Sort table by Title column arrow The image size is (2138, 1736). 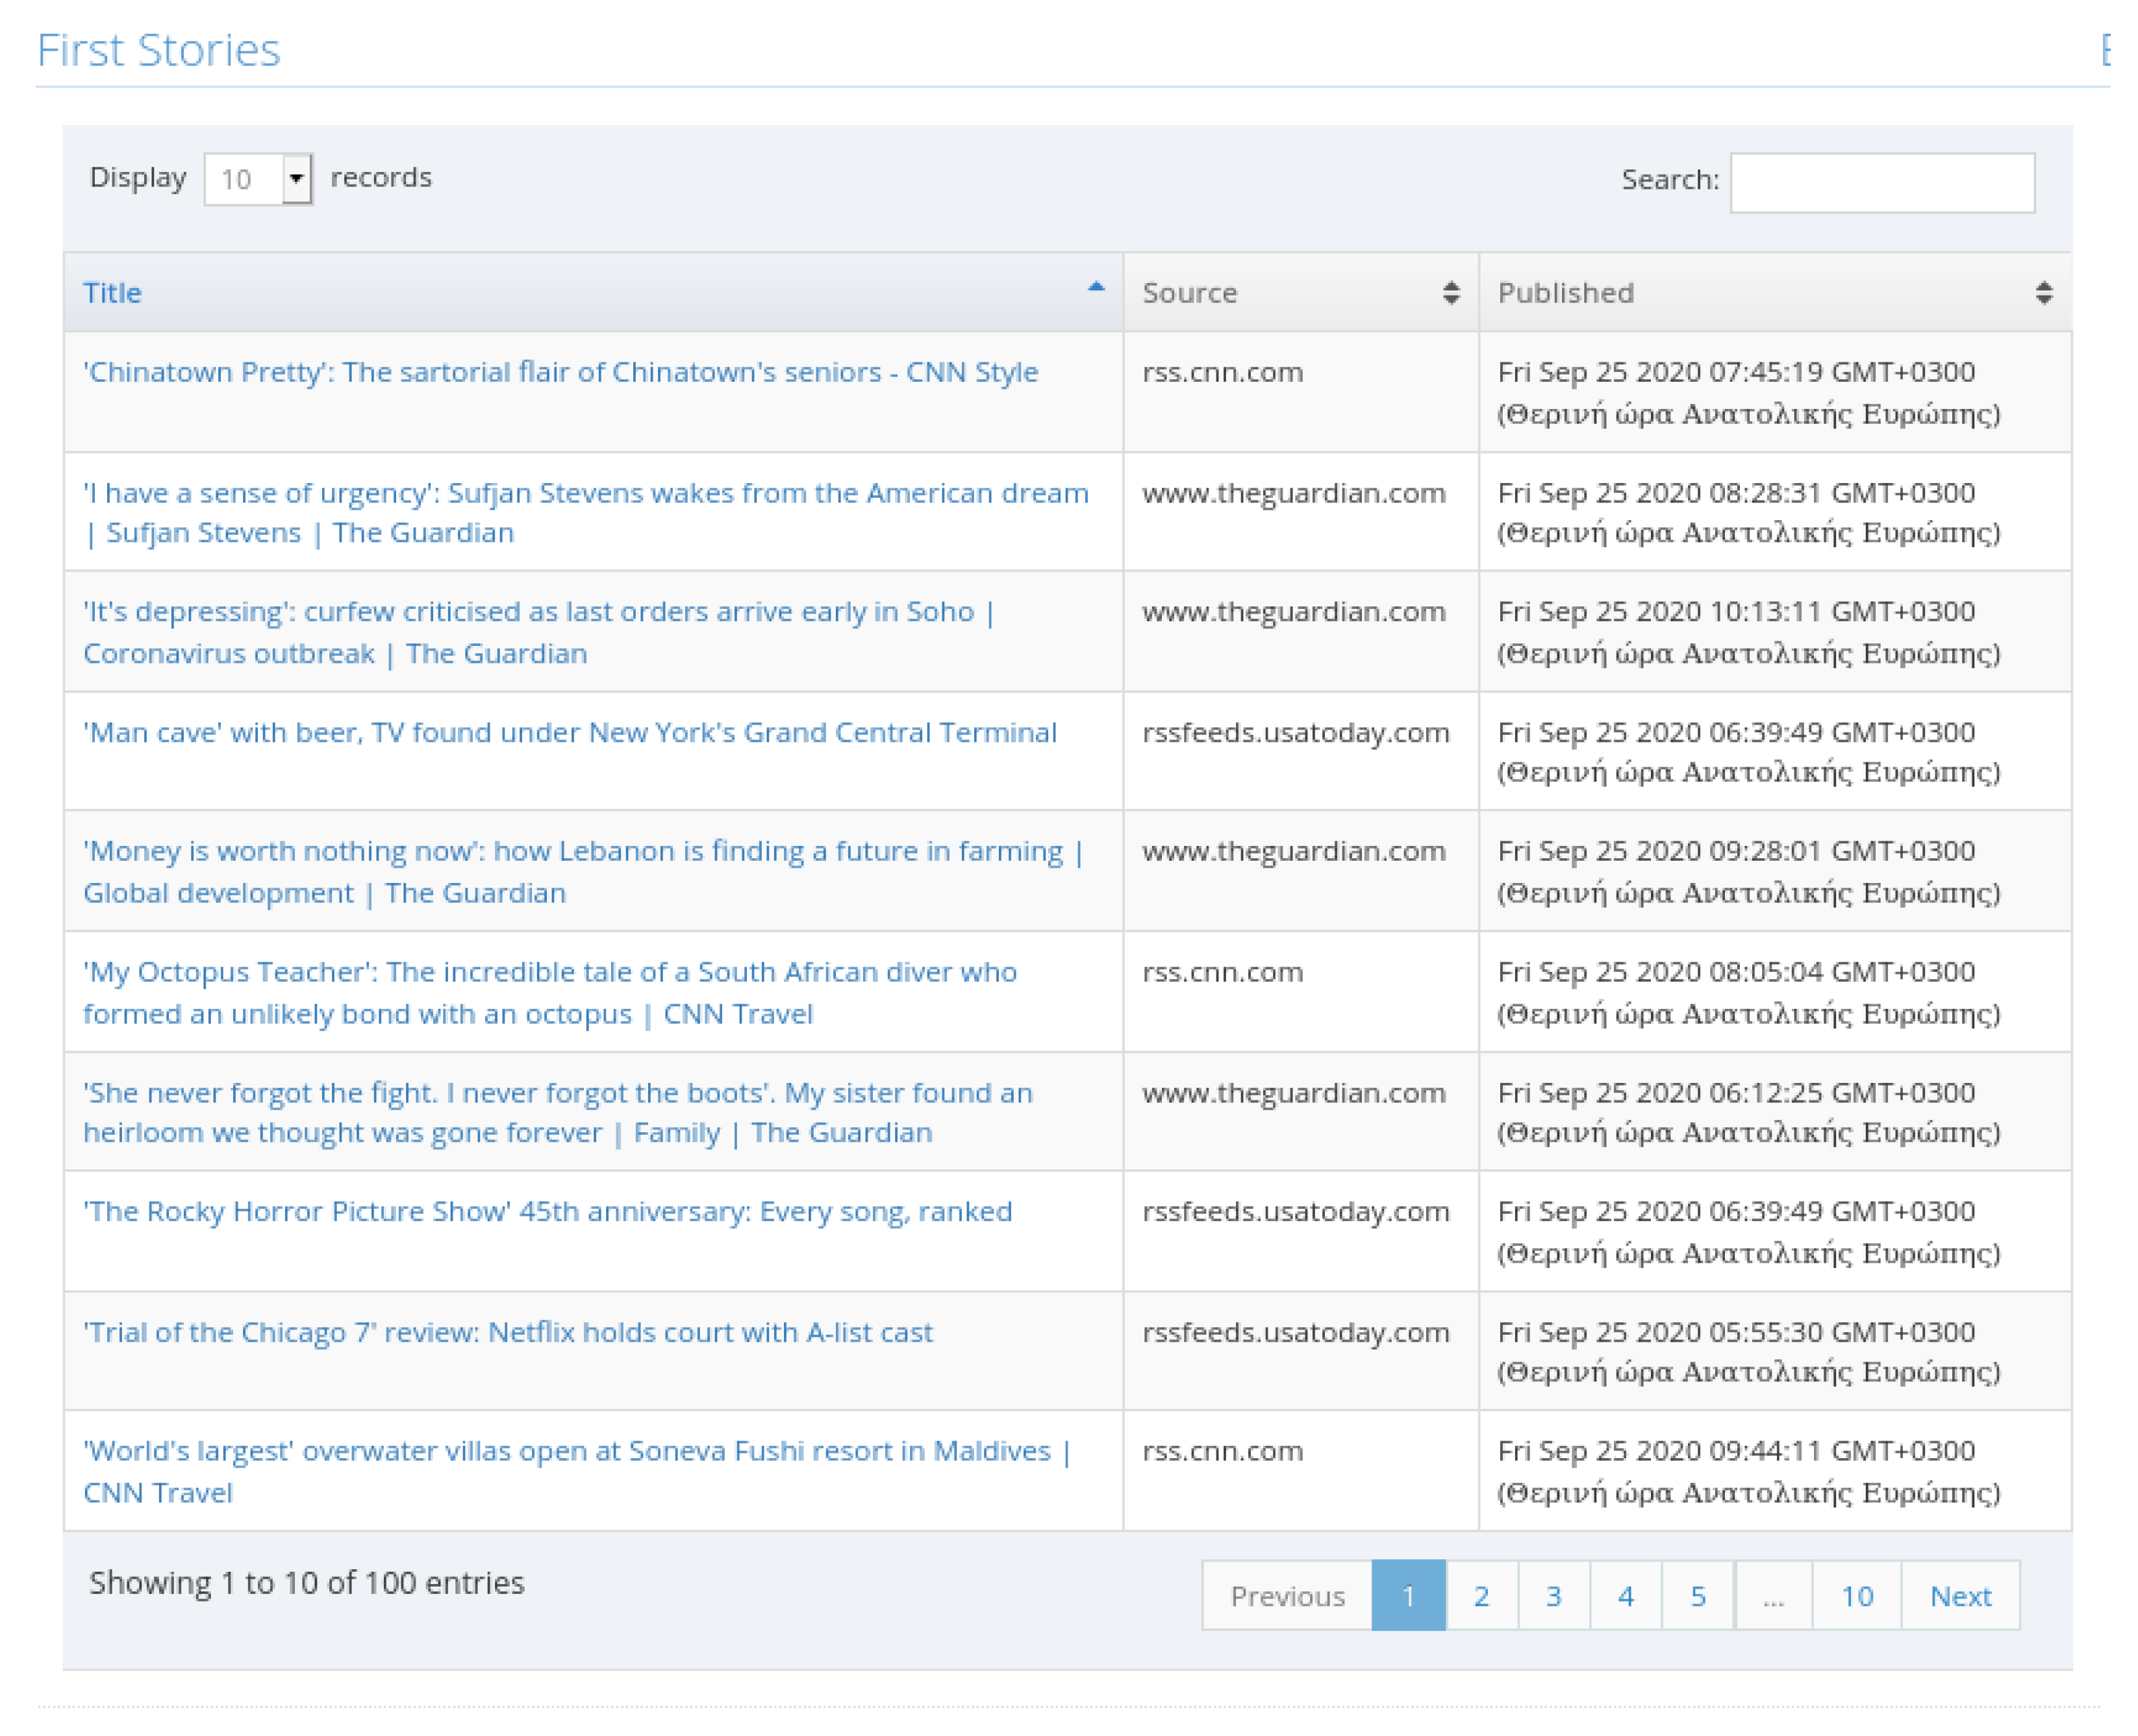coord(1096,288)
